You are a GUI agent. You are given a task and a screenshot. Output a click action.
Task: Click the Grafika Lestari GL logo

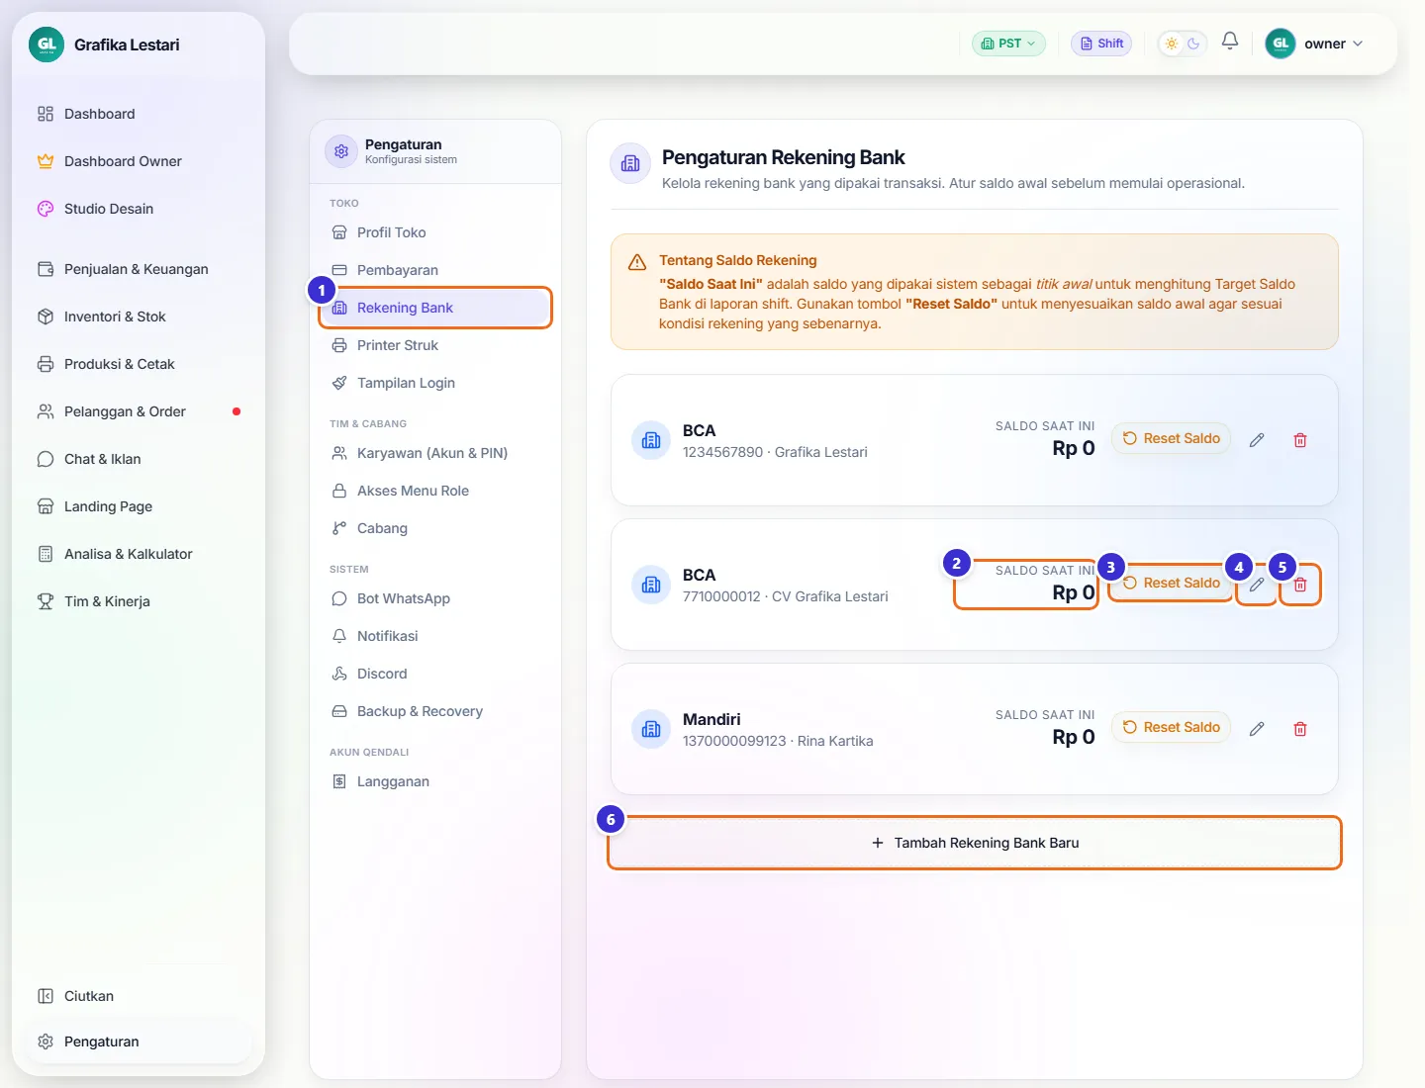47,45
